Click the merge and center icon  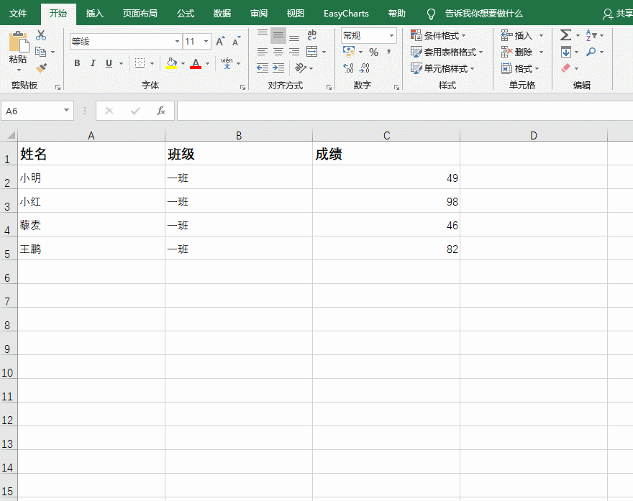click(311, 50)
